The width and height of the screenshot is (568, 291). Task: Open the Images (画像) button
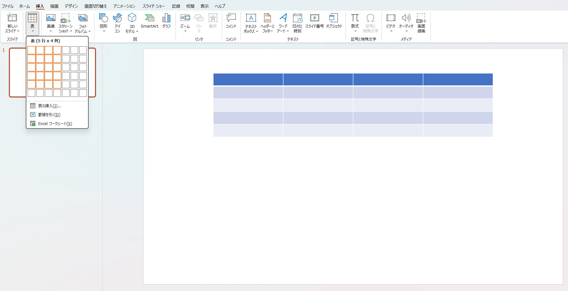point(51,23)
